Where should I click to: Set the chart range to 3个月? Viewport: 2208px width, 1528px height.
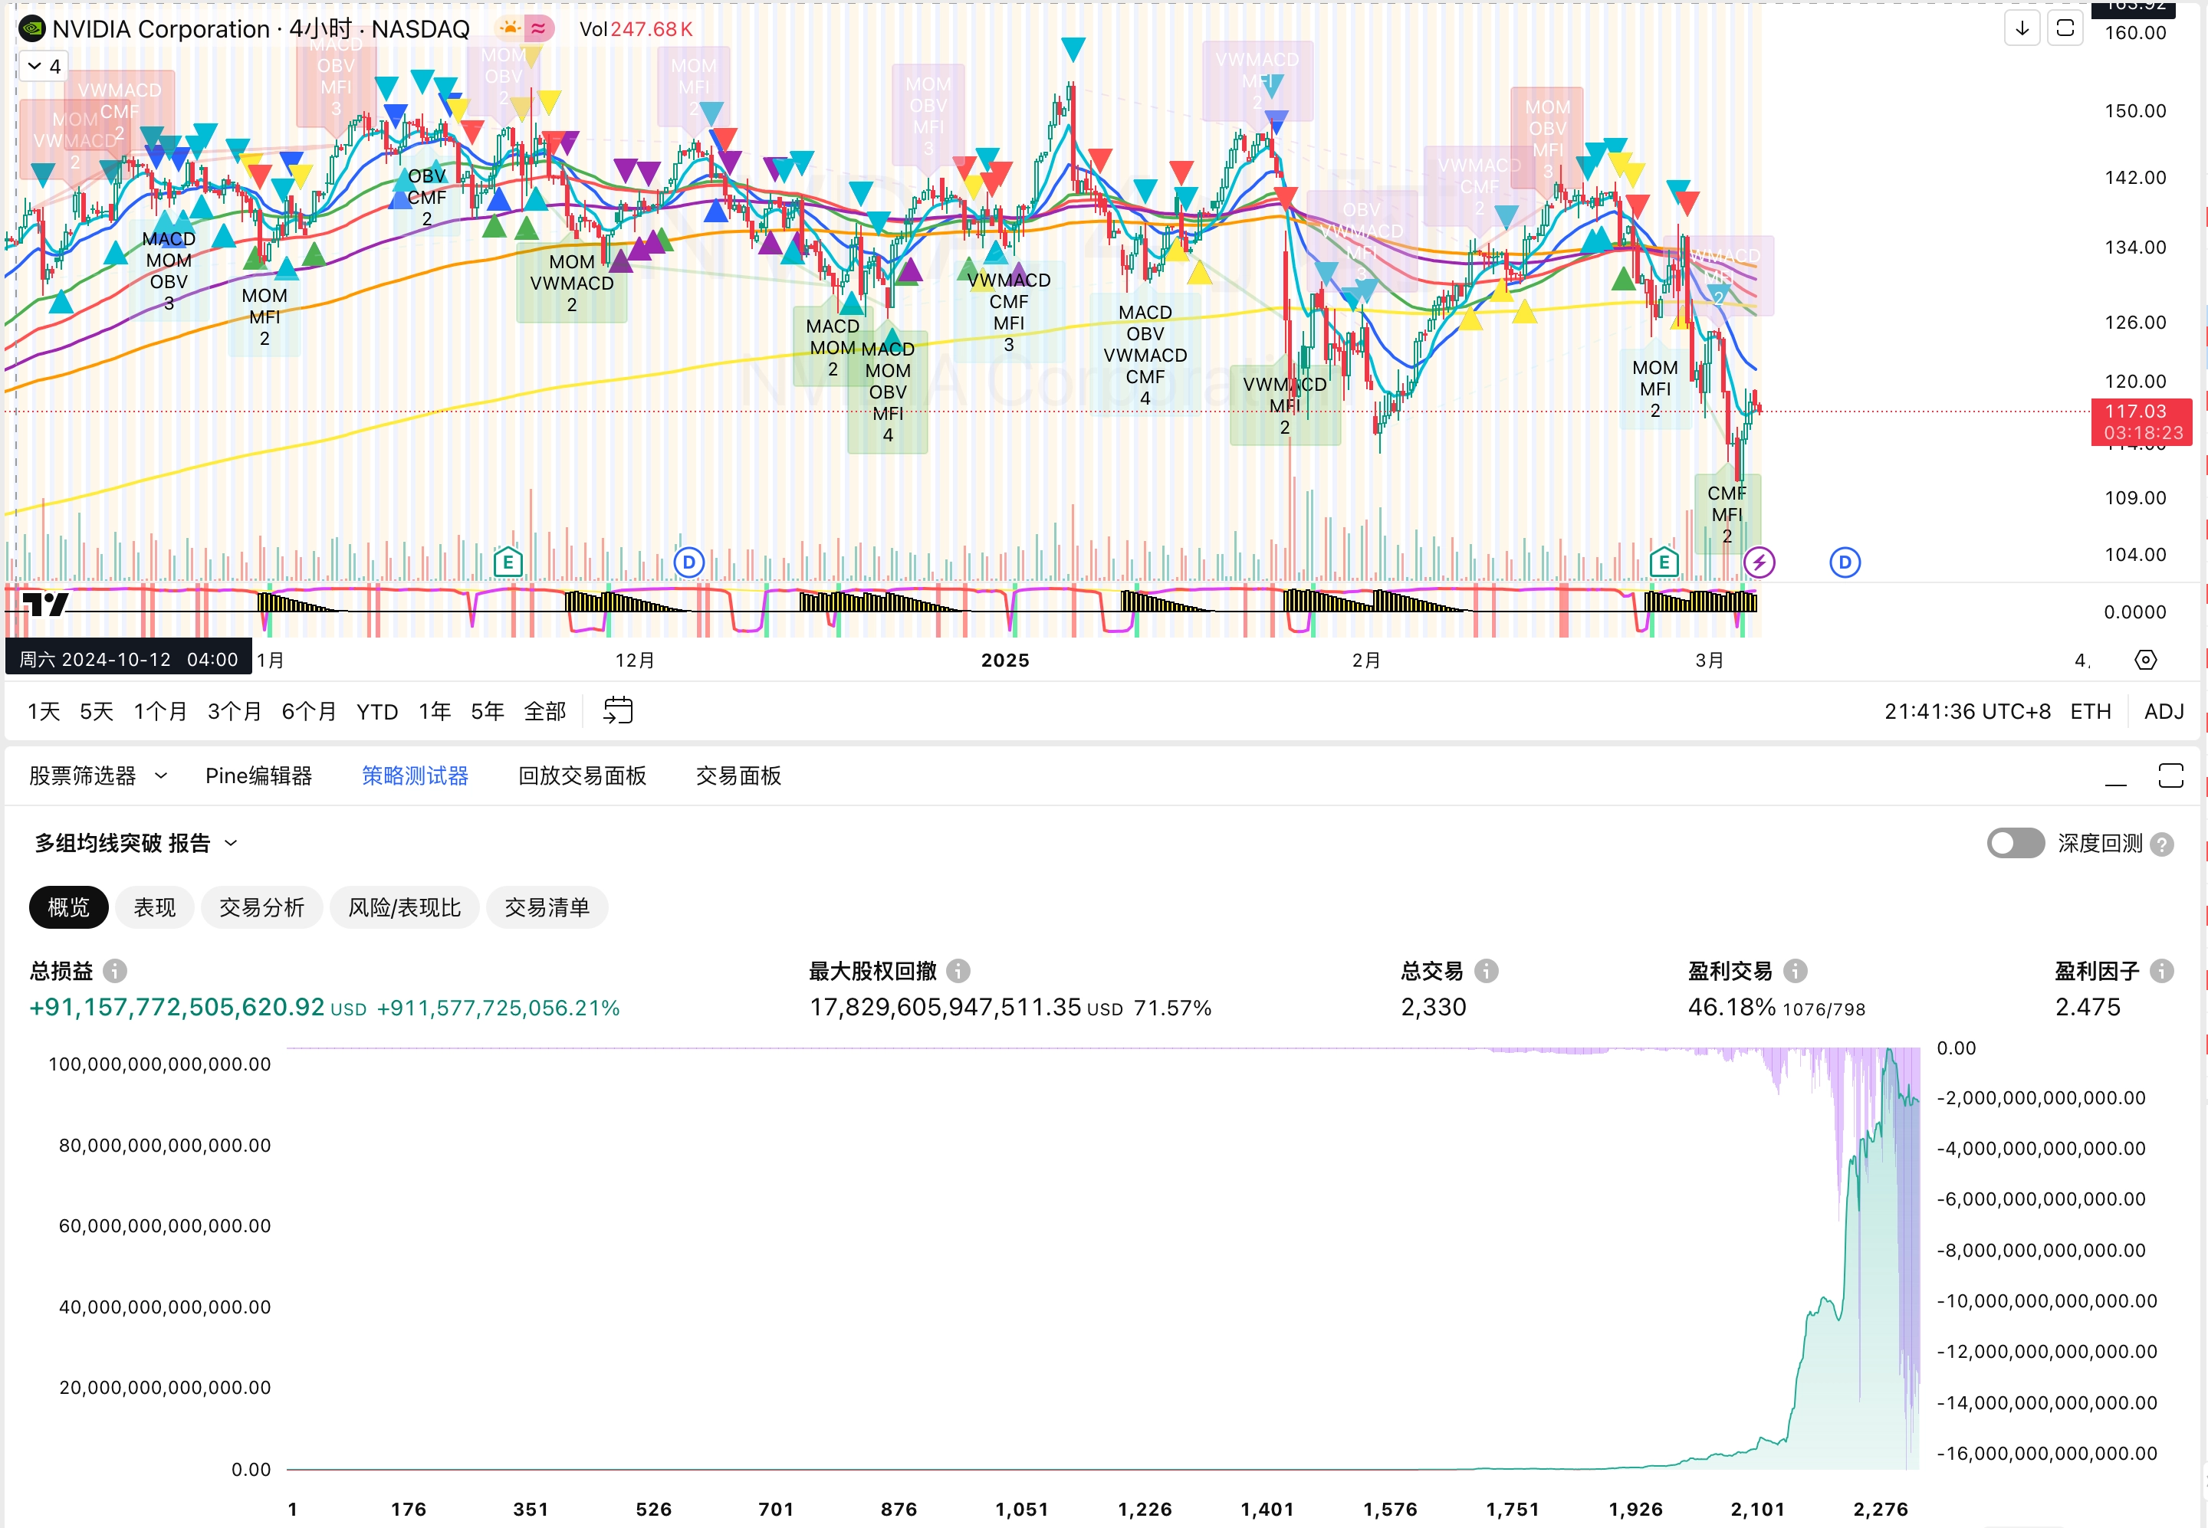click(x=235, y=711)
